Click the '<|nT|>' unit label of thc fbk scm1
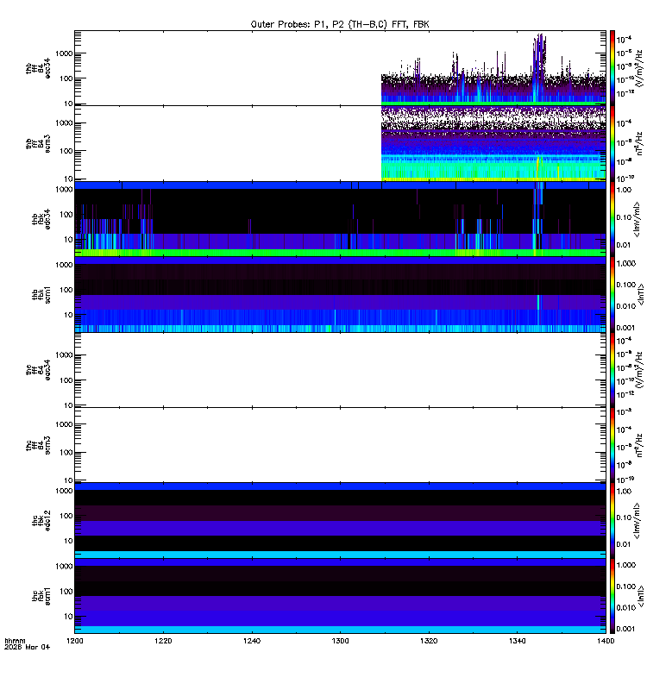Screen dimensions: 647x690 [x=640, y=596]
